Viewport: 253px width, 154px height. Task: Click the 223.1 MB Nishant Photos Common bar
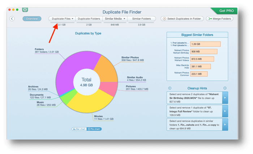click(199, 74)
